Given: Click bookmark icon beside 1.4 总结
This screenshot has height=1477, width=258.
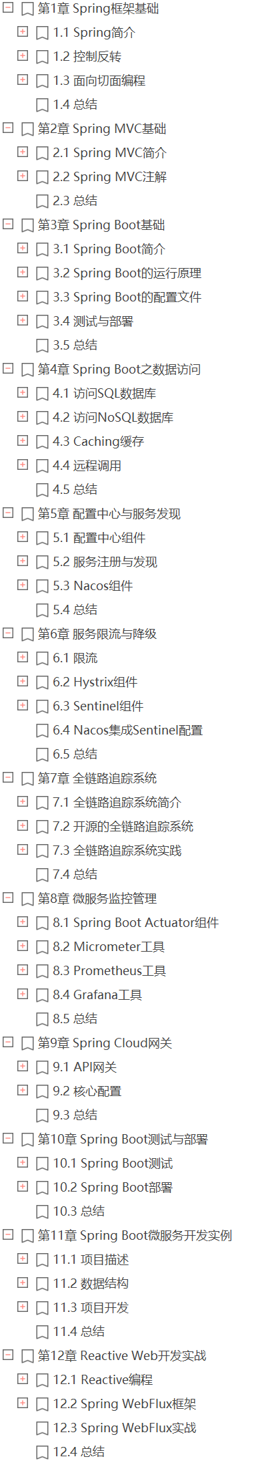Looking at the screenshot, I should coord(42,105).
